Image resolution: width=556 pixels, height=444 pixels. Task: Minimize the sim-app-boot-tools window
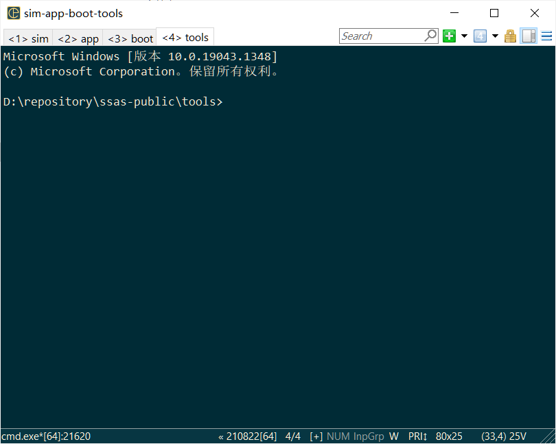[454, 13]
